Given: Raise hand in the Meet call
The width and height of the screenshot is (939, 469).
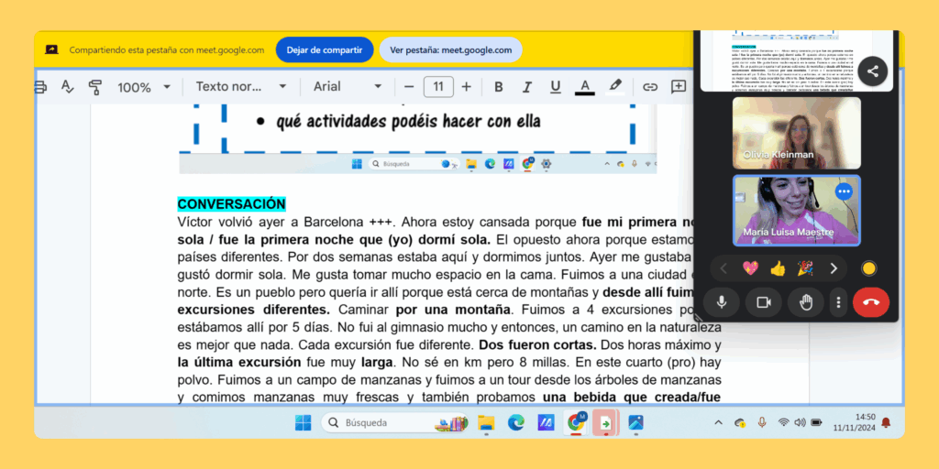Looking at the screenshot, I should pyautogui.click(x=806, y=302).
